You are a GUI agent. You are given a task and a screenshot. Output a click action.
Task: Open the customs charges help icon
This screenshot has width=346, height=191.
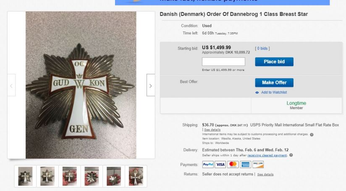tap(312, 134)
